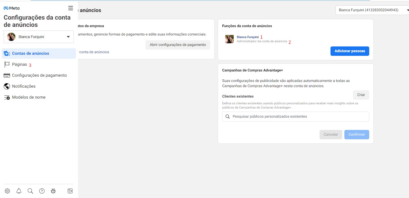Click Abrir configurações de pagamento button
Screen dimensions: 409x198
point(178,45)
